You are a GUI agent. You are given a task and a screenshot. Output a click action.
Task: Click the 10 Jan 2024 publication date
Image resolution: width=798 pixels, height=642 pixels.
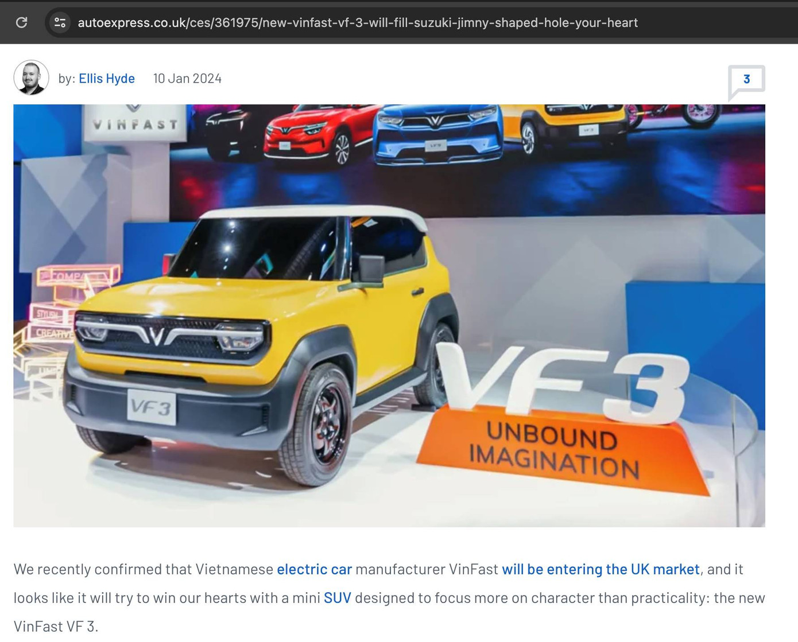(x=187, y=79)
